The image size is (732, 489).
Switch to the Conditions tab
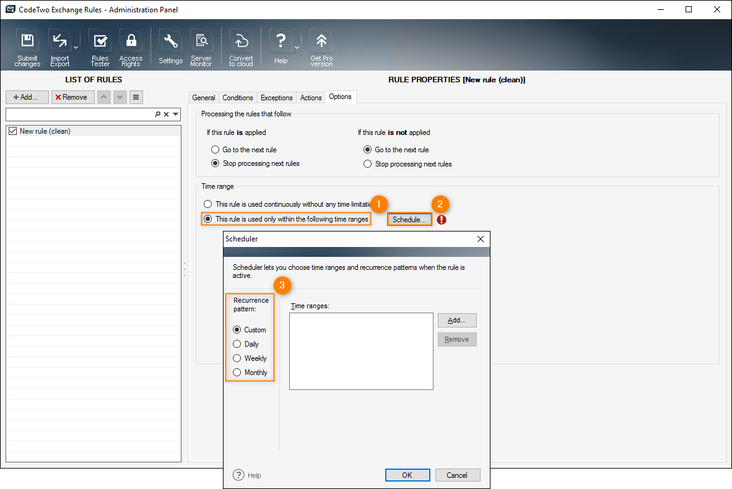tap(238, 98)
